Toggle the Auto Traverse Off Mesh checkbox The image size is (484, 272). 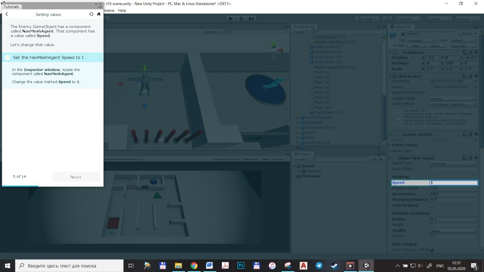click(432, 250)
